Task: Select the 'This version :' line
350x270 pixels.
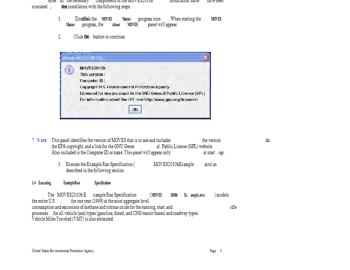Action: point(92,74)
